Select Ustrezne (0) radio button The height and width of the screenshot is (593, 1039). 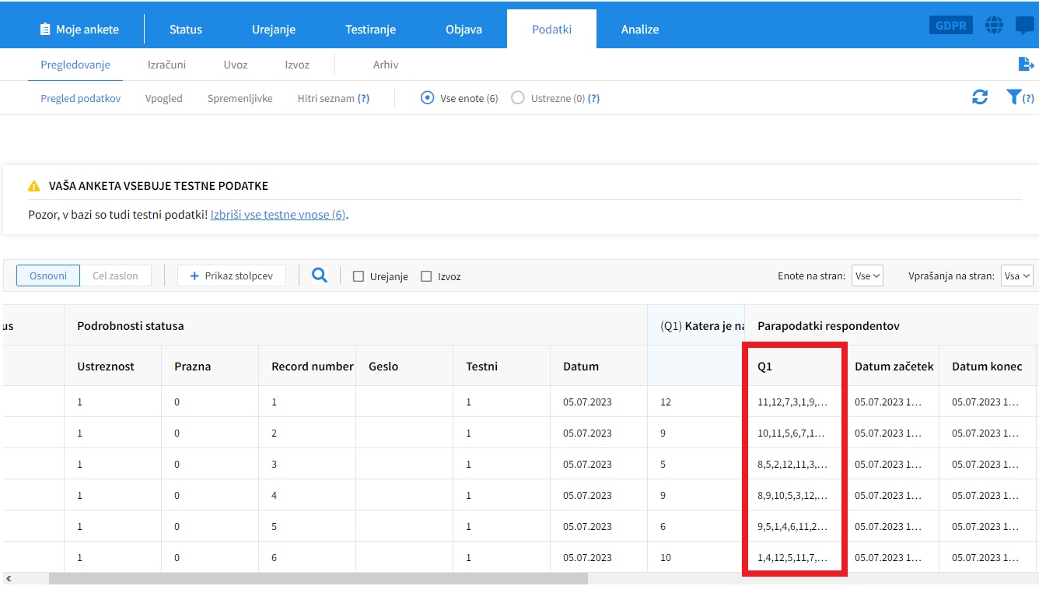(x=518, y=98)
